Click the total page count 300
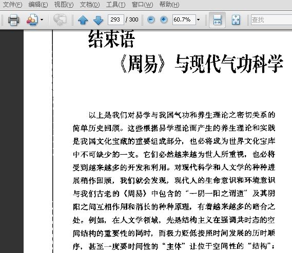 tap(134, 19)
